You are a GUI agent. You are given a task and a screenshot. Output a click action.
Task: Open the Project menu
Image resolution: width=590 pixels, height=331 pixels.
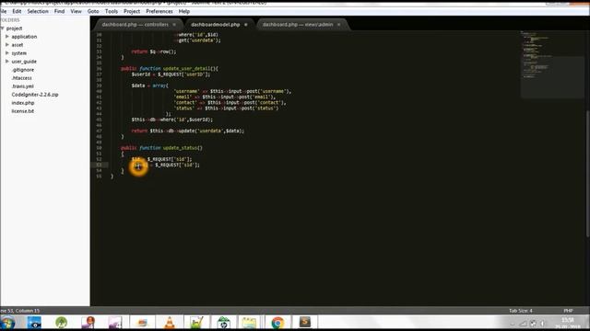pos(132,11)
